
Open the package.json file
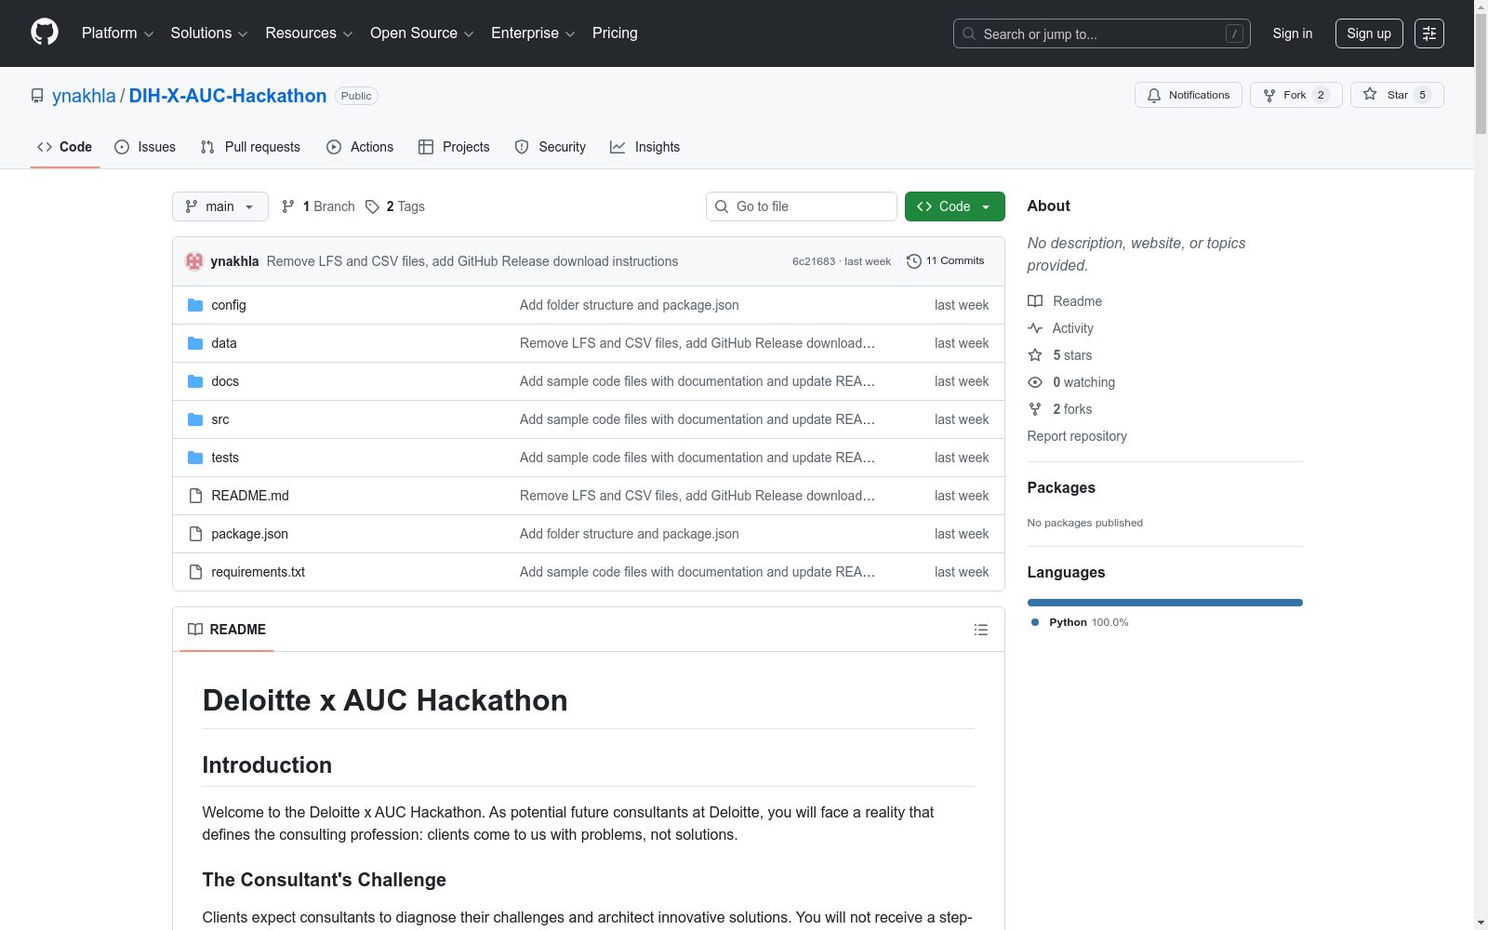(x=250, y=534)
